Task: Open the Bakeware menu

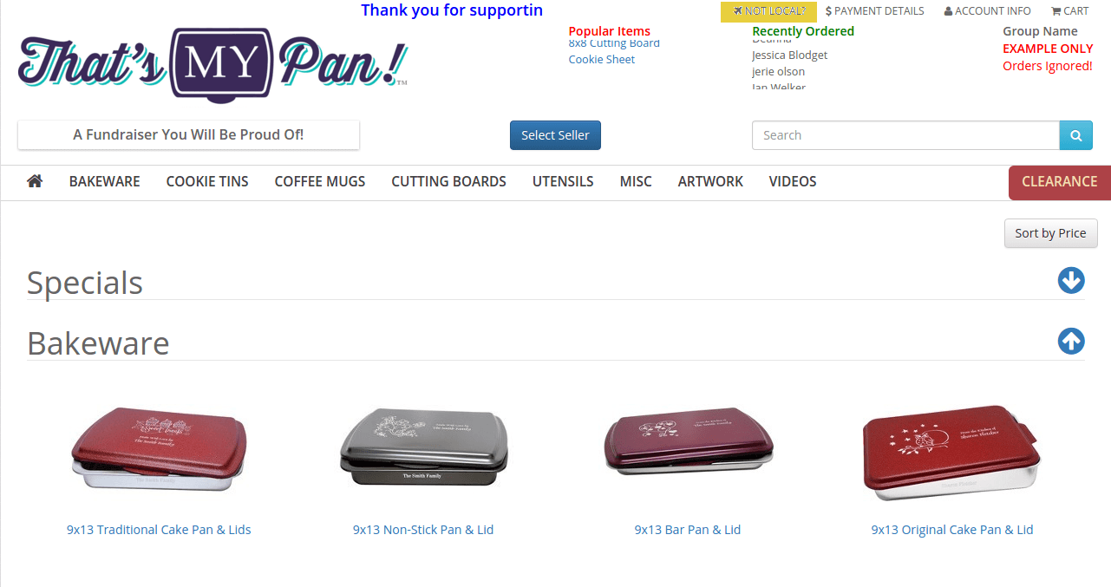Action: point(105,181)
